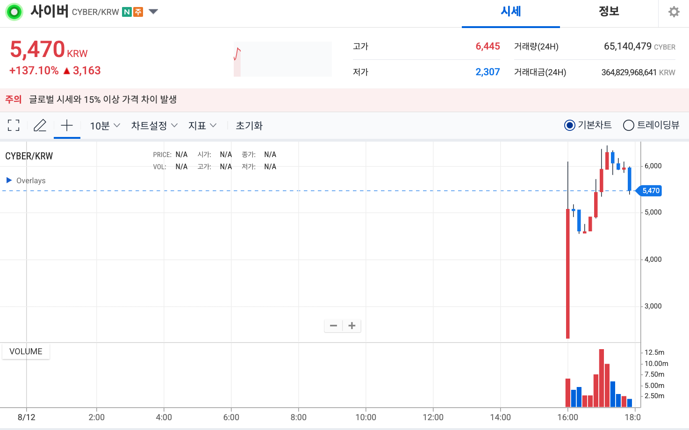Screen dimensions: 689x430
Task: Select the 기본차트 radio button
Action: [569, 125]
